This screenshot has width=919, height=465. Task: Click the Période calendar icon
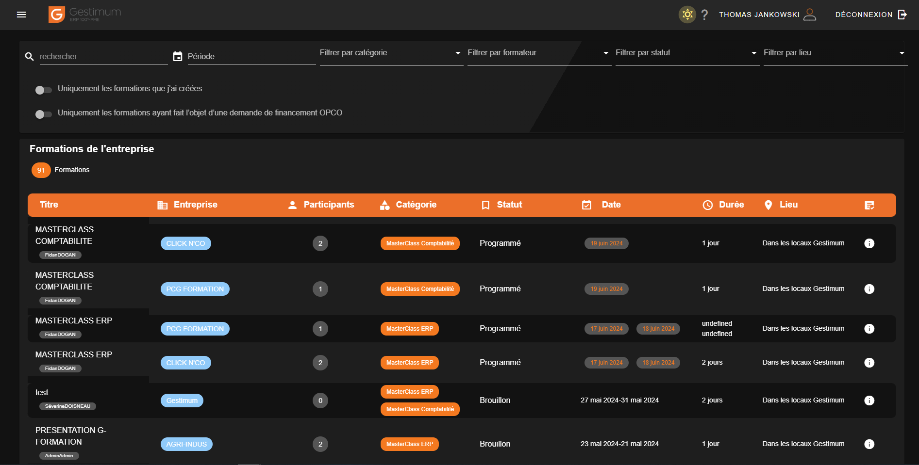[x=178, y=57]
